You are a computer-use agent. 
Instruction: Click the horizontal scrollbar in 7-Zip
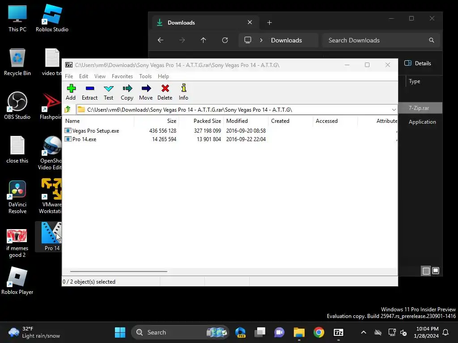point(119,271)
